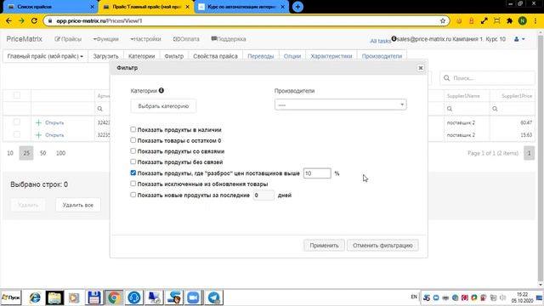Image resolution: width=544 pixels, height=306 pixels.
Task: Open the Поддержка menu item
Action: pyautogui.click(x=229, y=39)
